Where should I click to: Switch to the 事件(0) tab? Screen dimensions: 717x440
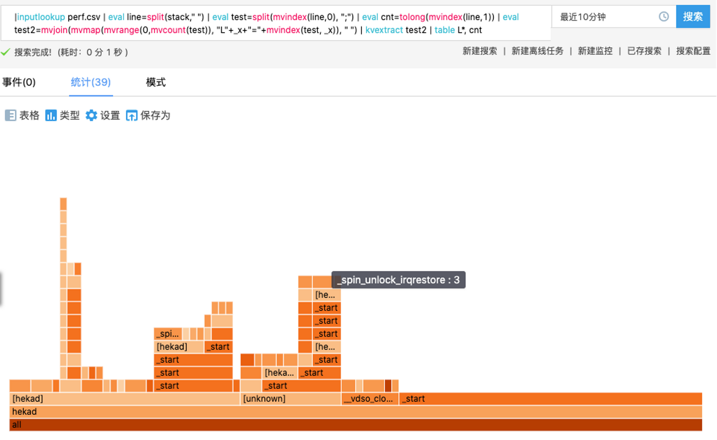[19, 82]
